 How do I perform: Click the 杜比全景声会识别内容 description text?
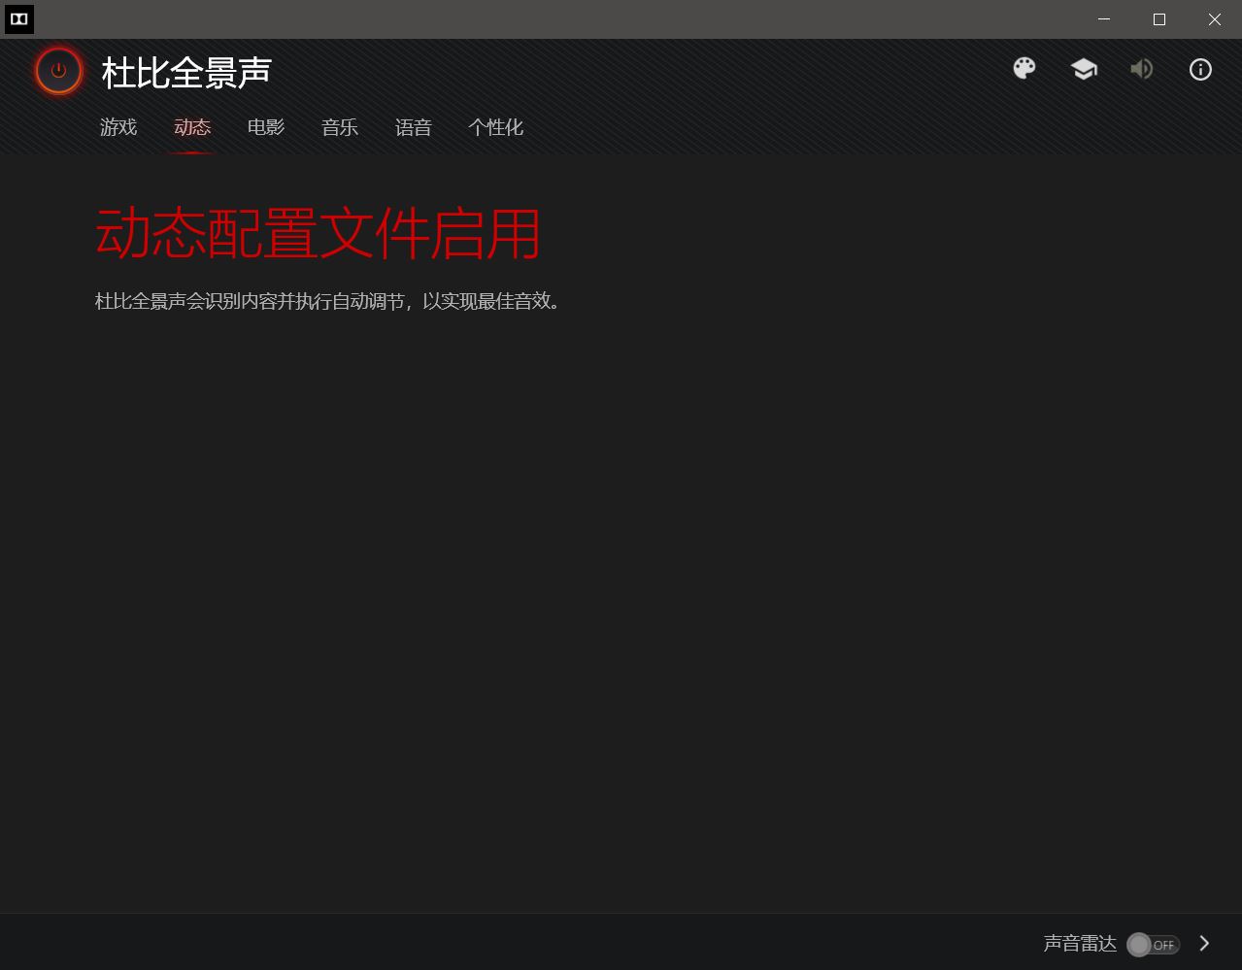coord(327,301)
